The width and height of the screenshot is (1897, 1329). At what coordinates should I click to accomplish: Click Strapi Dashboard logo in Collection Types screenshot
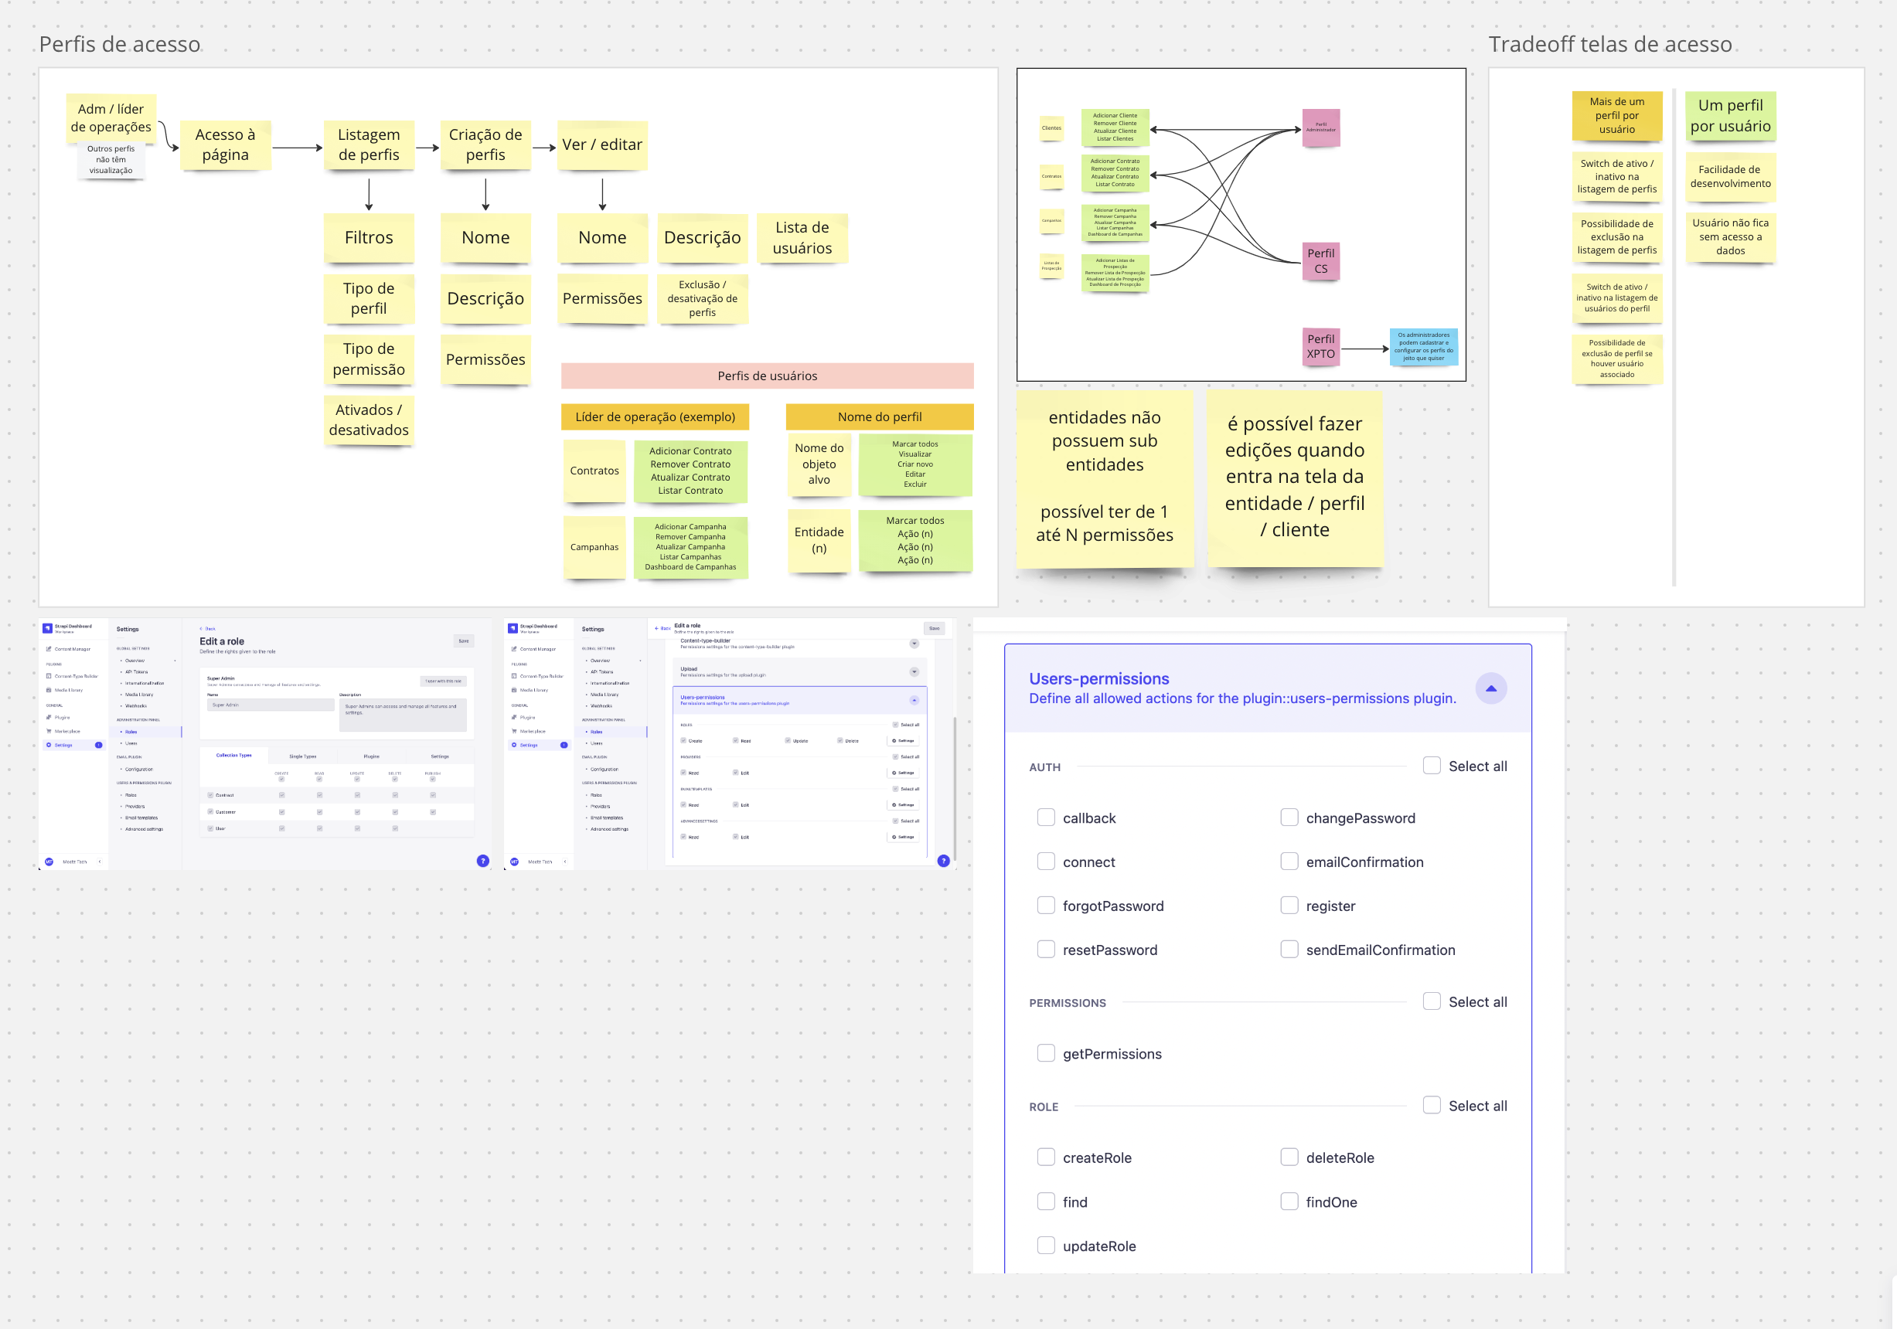(48, 627)
